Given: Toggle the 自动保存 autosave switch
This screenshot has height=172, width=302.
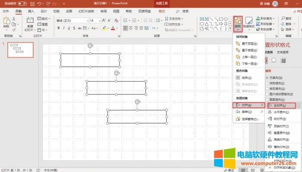Looking at the screenshot, I should click(22, 3).
